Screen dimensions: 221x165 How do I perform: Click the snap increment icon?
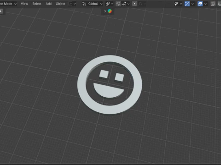[x=124, y=4]
